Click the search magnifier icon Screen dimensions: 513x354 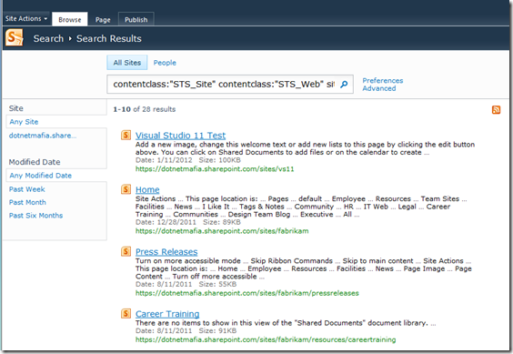point(344,85)
